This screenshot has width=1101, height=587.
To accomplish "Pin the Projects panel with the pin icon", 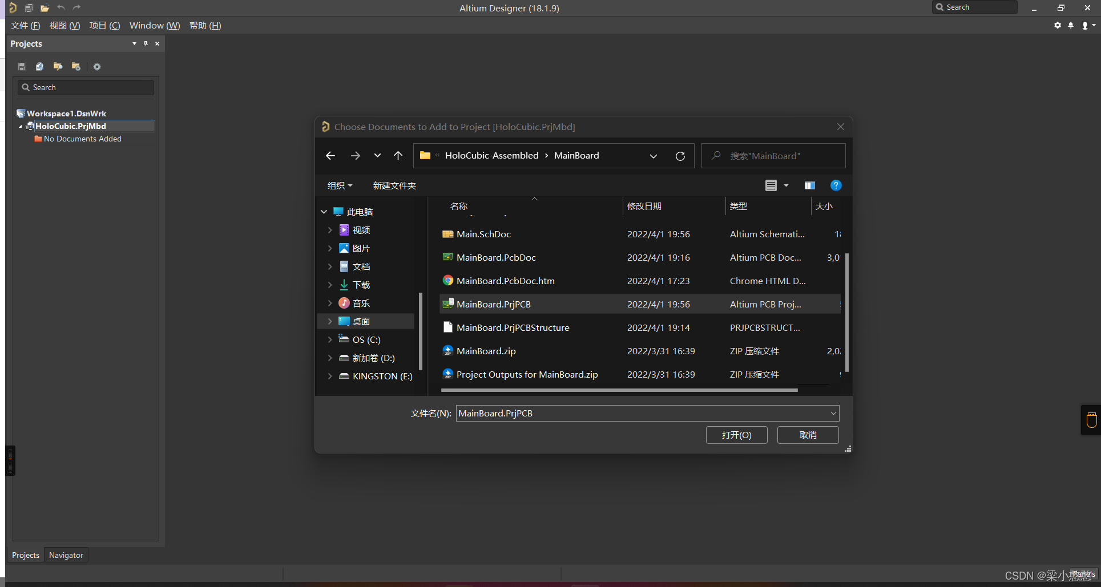I will (146, 43).
